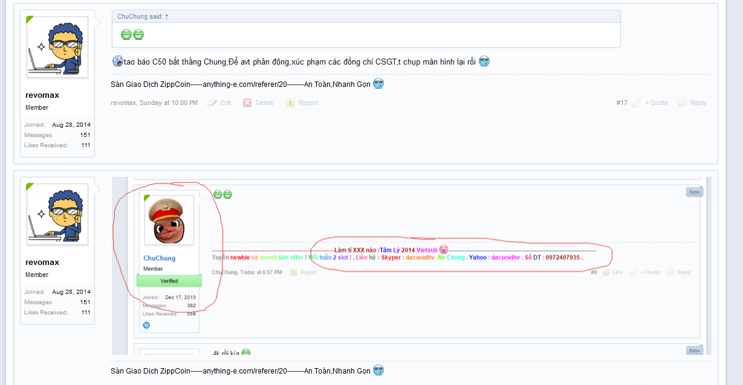The width and height of the screenshot is (743, 385).
Task: Click the Edit pencil icon in post #17
Action: [212, 103]
